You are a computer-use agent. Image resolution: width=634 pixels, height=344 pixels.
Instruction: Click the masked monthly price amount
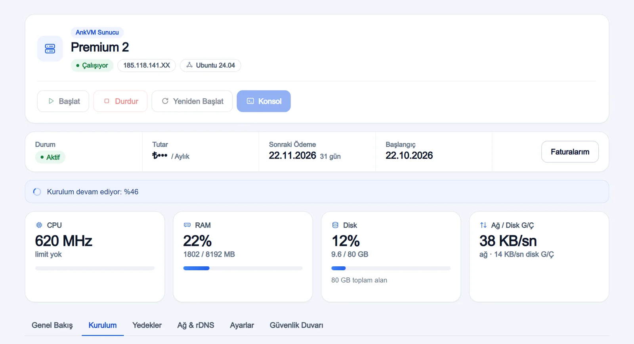(160, 155)
